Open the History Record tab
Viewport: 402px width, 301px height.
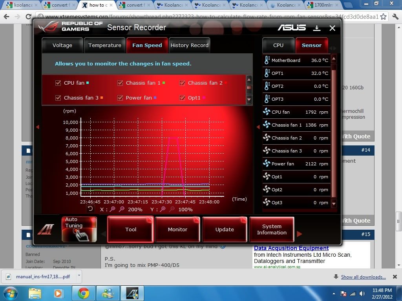click(x=189, y=45)
